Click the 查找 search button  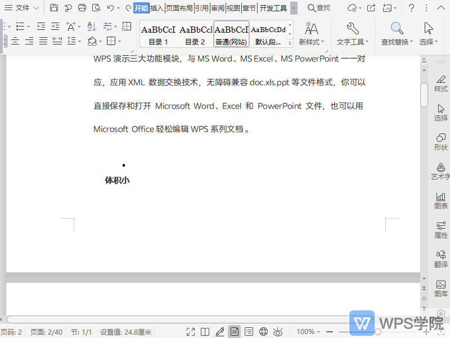click(x=319, y=8)
